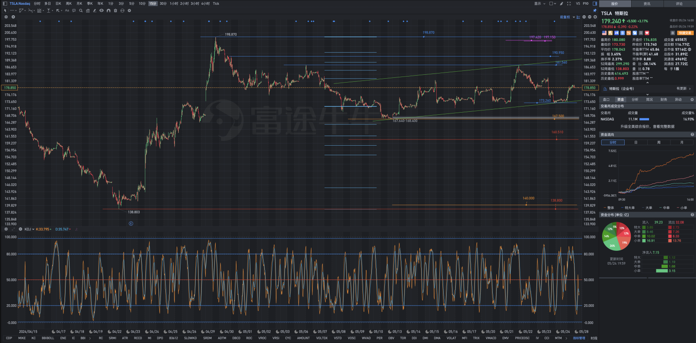Open the line drawing tool dropdown
Image resolution: width=696 pixels, height=343 pixels.
point(16,10)
